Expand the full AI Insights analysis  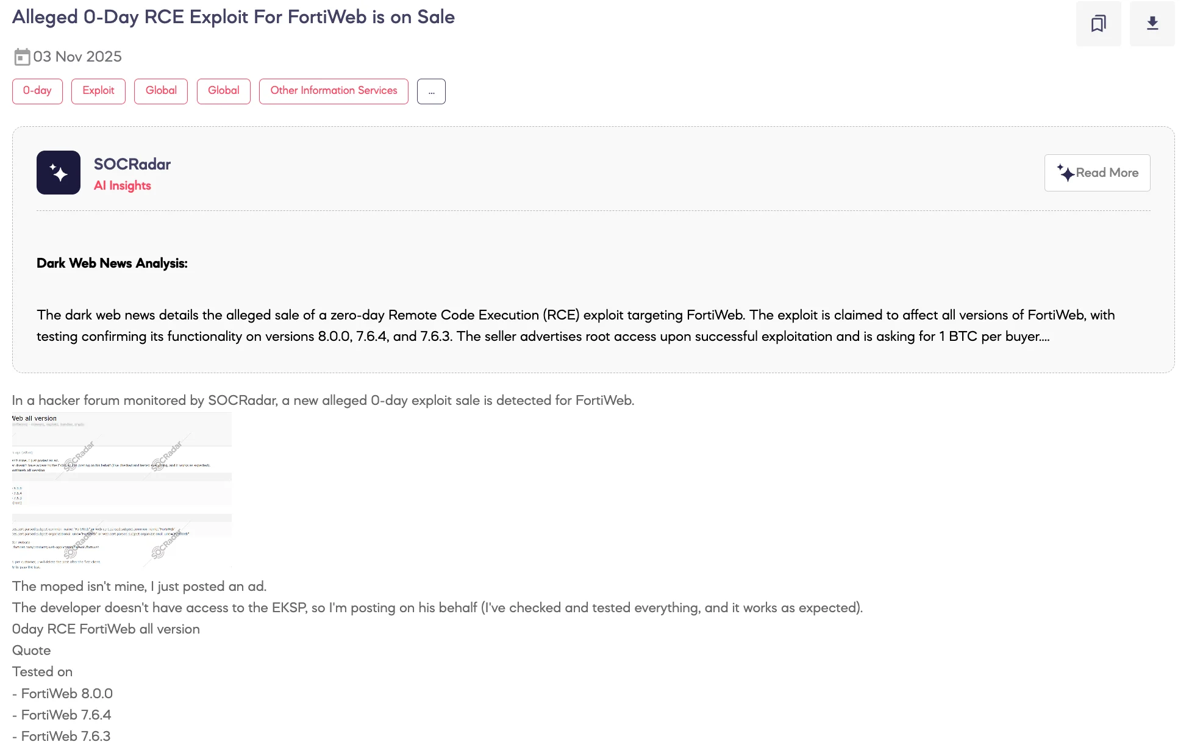(1097, 173)
